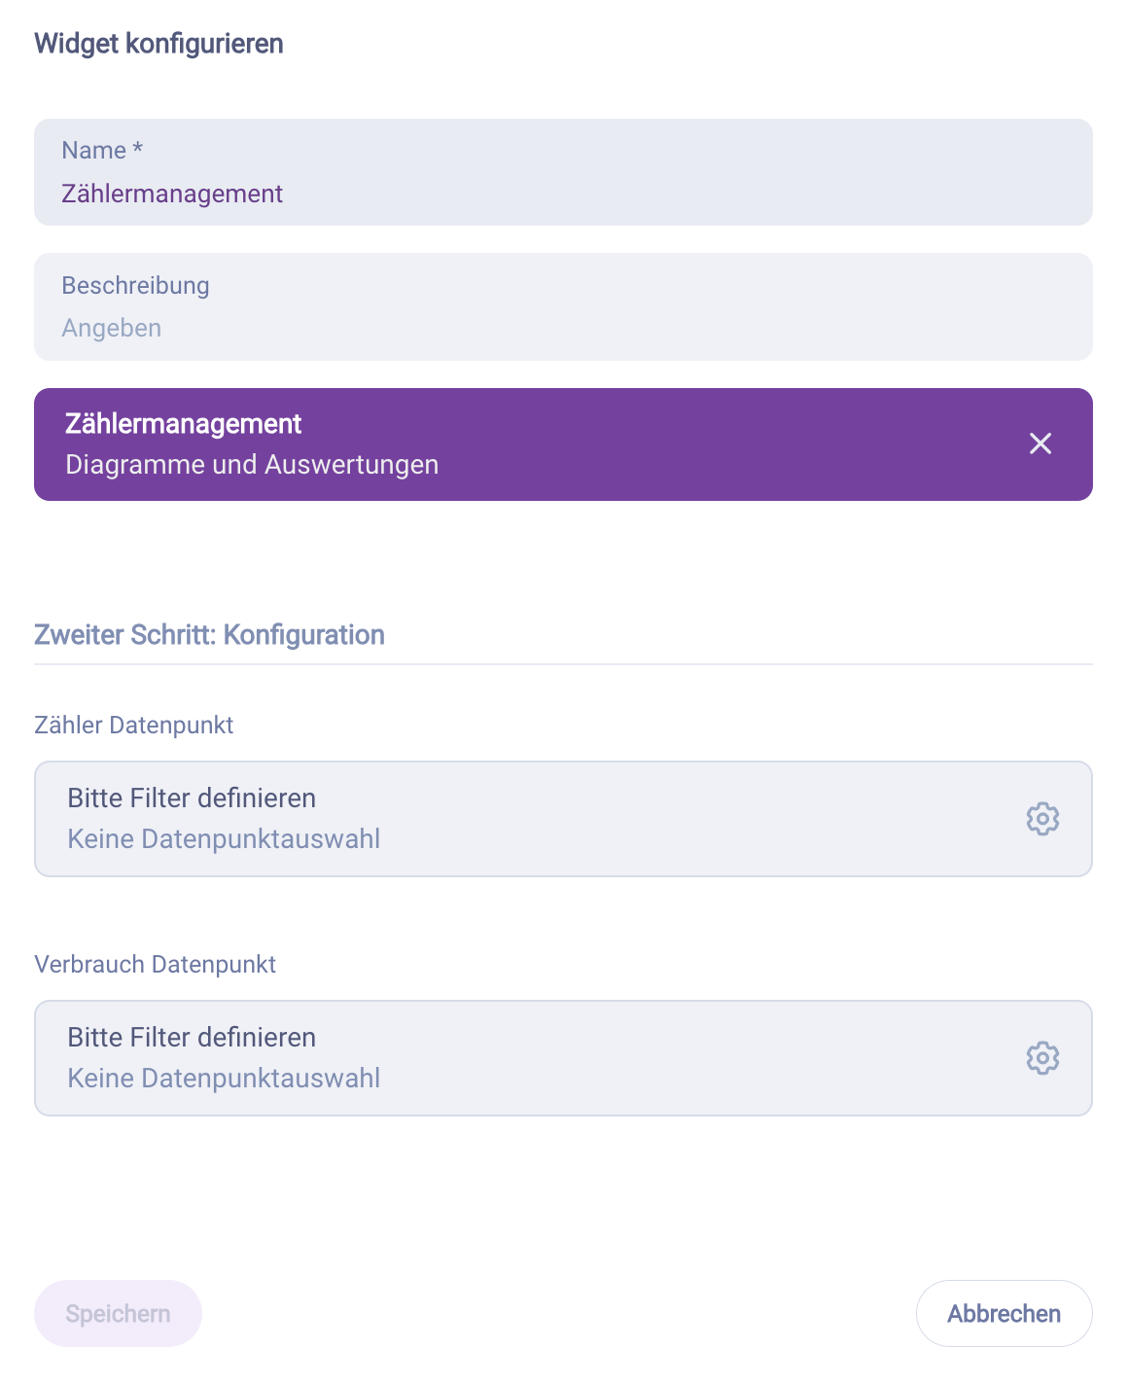Image resolution: width=1128 pixels, height=1383 pixels.
Task: Click Bitte Filter definieren under Zähler Datenpunkt
Action: [x=191, y=798]
